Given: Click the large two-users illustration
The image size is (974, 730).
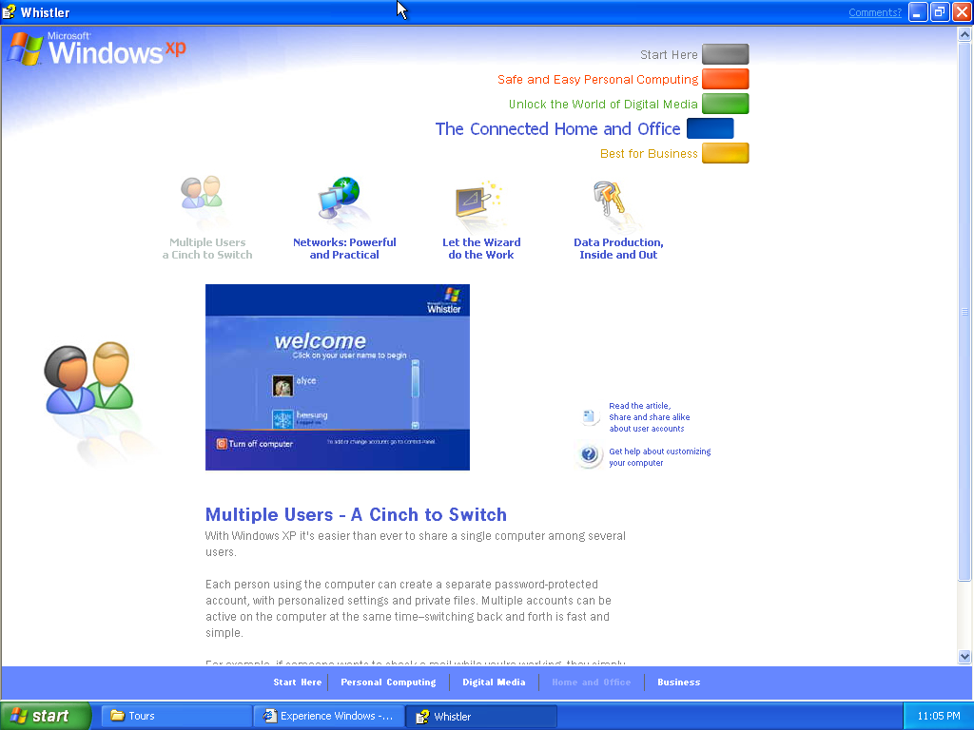Looking at the screenshot, I should (88, 377).
